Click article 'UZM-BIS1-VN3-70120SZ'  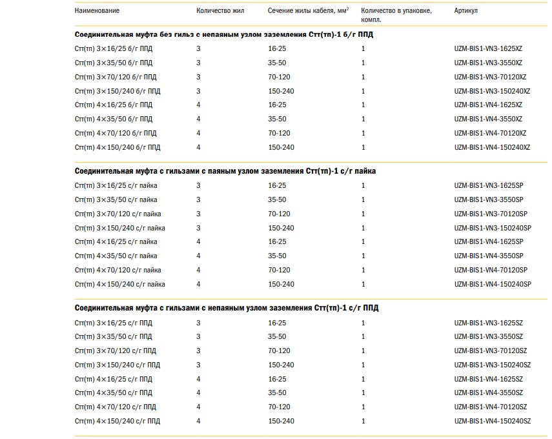[491, 351]
